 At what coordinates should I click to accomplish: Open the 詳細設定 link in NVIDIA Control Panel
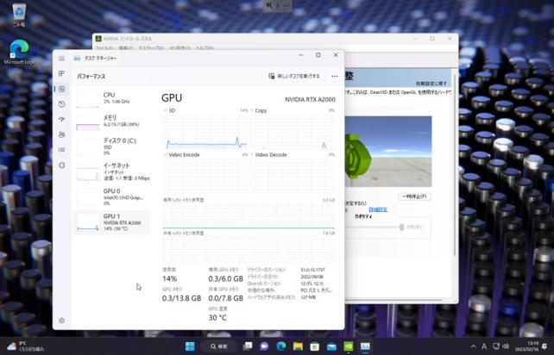coord(378,209)
